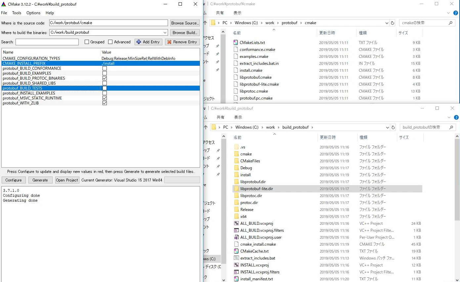460x282 pixels.
Task: Open the Tools menu in CMake
Action: pyautogui.click(x=17, y=13)
